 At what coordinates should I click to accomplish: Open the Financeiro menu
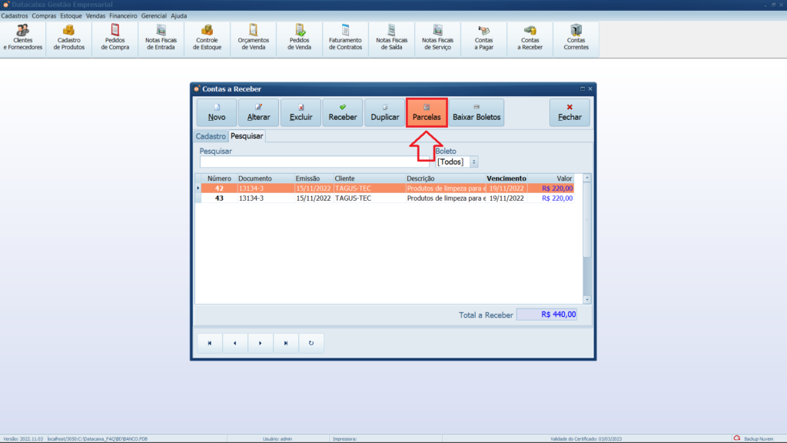(123, 15)
